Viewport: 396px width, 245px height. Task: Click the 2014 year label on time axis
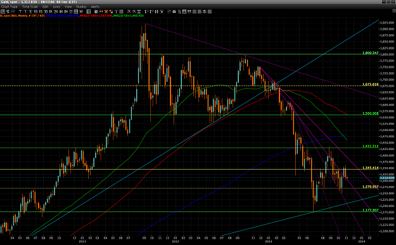coord(362,241)
